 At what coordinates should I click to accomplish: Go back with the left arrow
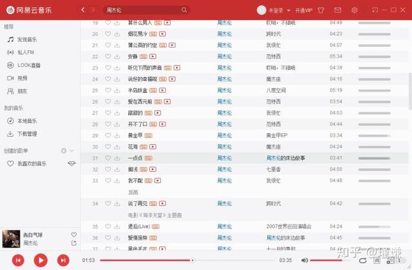click(83, 10)
